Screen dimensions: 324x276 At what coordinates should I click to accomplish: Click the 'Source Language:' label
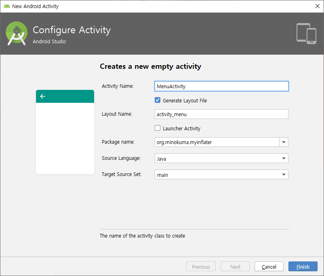coord(121,158)
